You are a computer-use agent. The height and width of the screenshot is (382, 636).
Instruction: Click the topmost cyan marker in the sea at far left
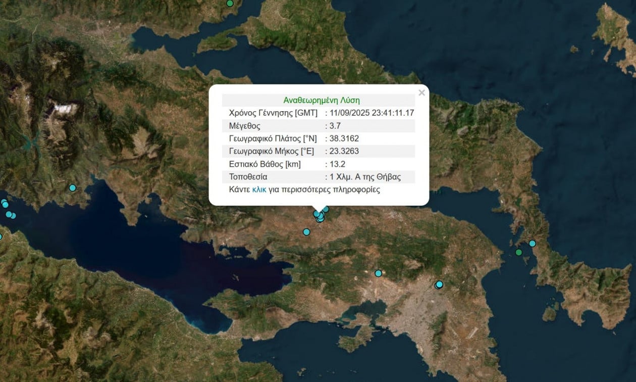click(4, 202)
